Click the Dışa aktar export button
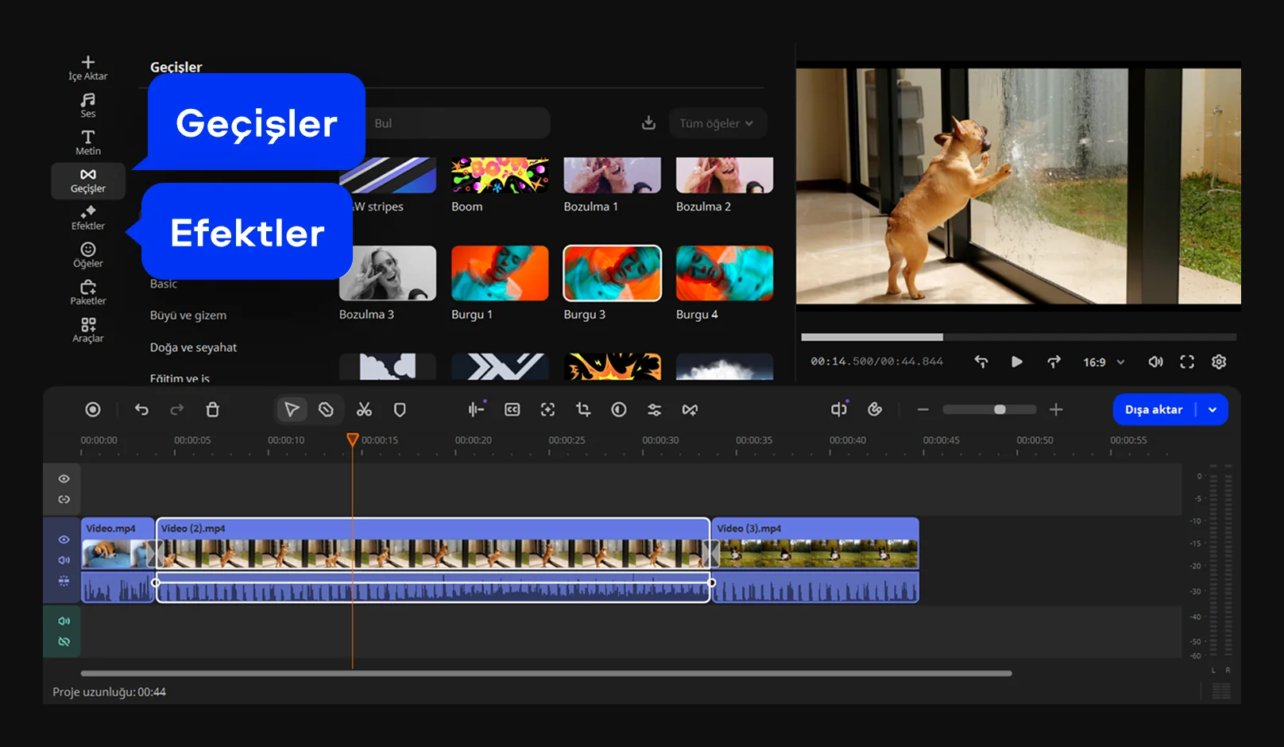This screenshot has height=747, width=1284. [x=1154, y=410]
